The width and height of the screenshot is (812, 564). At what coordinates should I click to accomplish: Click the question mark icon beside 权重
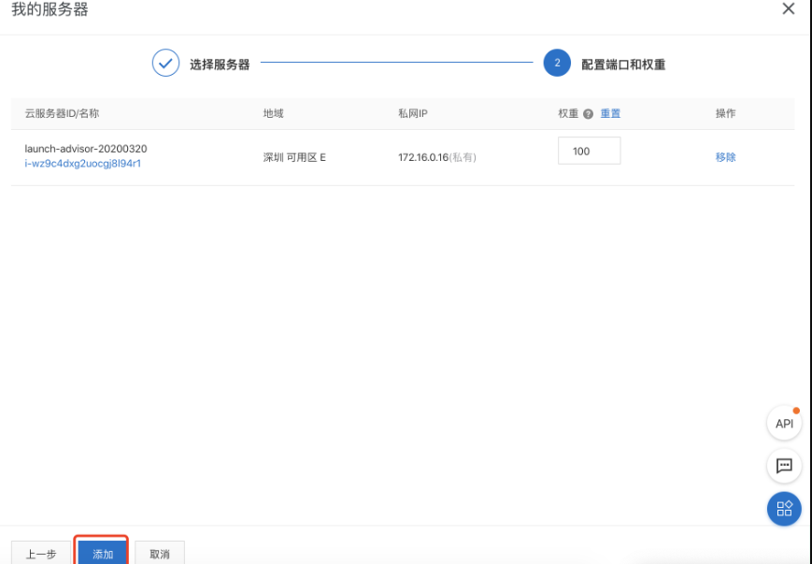(589, 112)
